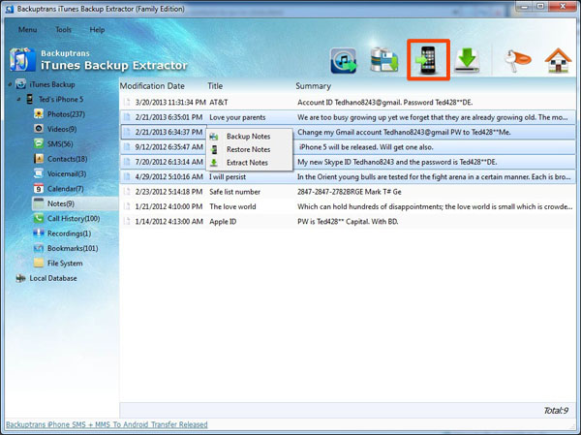
Task: Sort by Modification Date column header
Action: click(152, 86)
